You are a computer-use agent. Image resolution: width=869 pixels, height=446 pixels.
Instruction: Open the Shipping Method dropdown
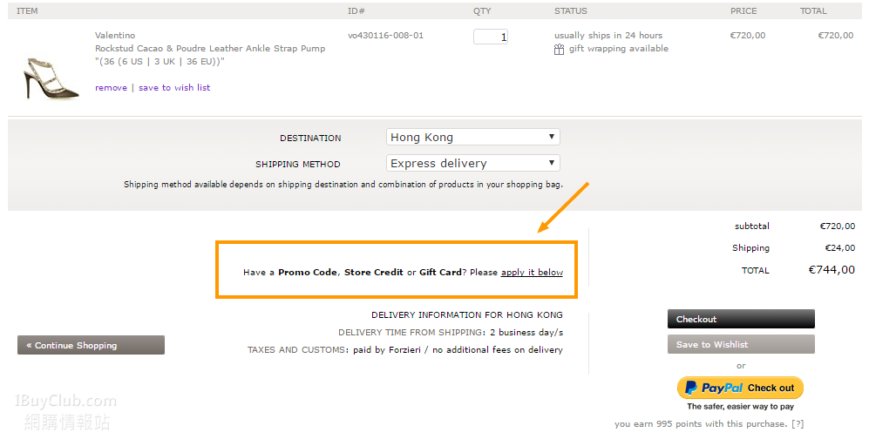click(x=472, y=163)
